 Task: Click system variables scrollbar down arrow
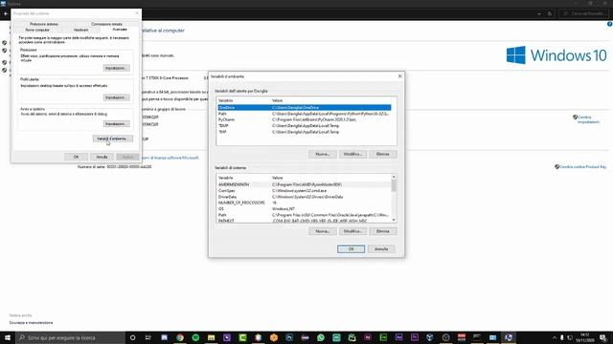(394, 220)
